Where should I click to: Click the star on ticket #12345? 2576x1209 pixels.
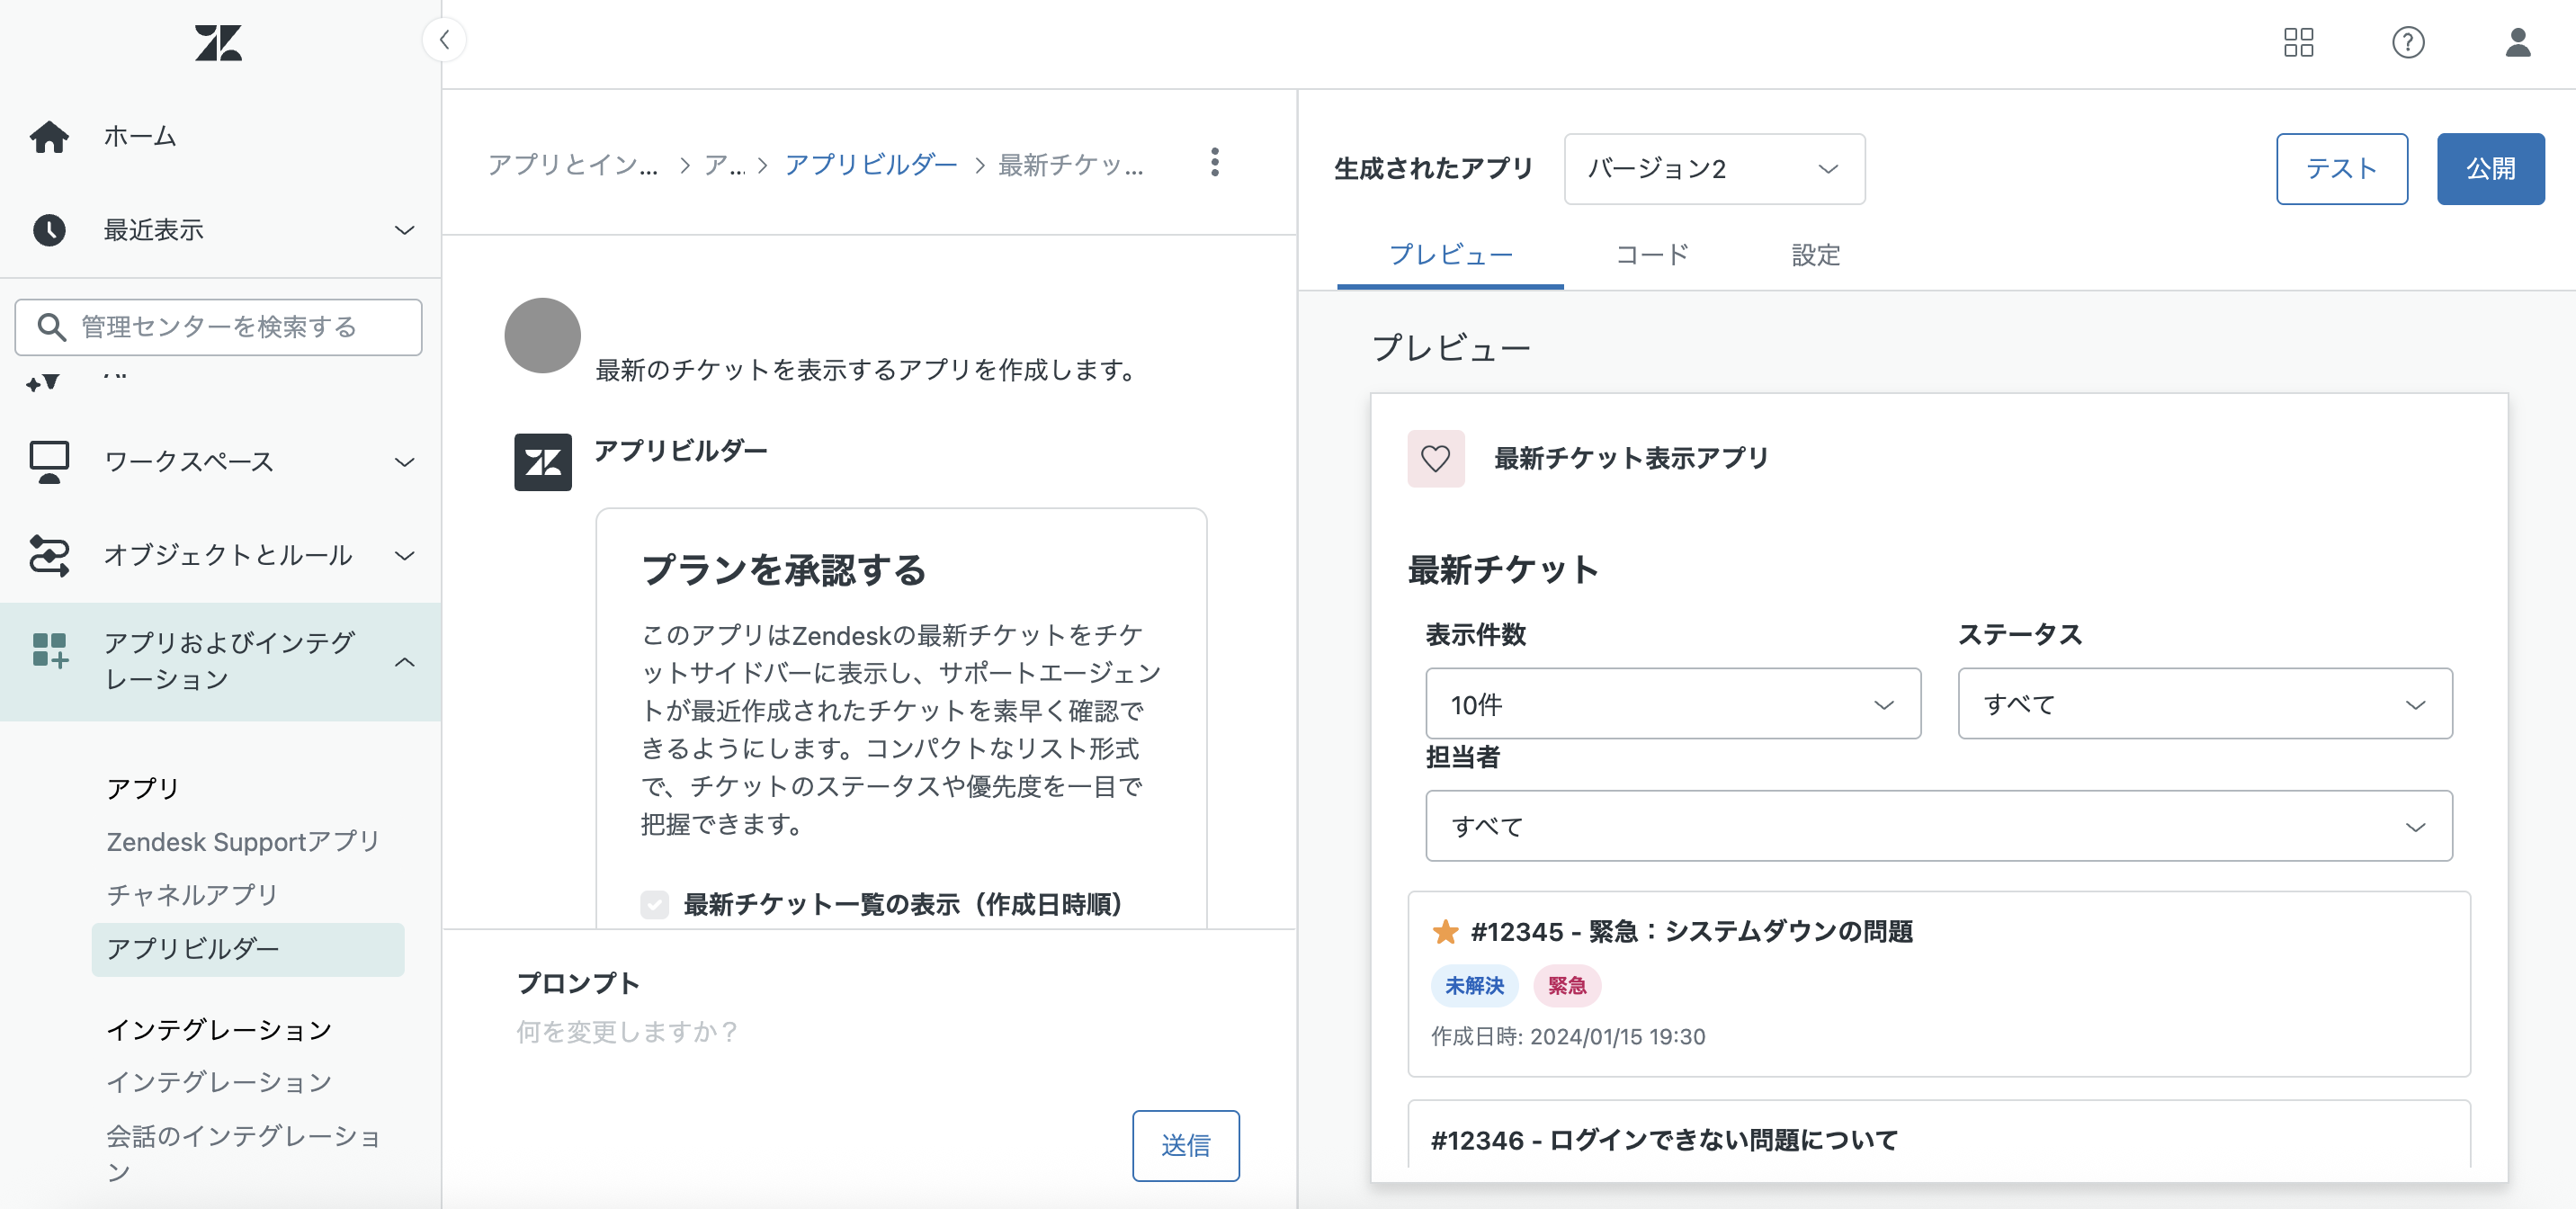coord(1444,932)
